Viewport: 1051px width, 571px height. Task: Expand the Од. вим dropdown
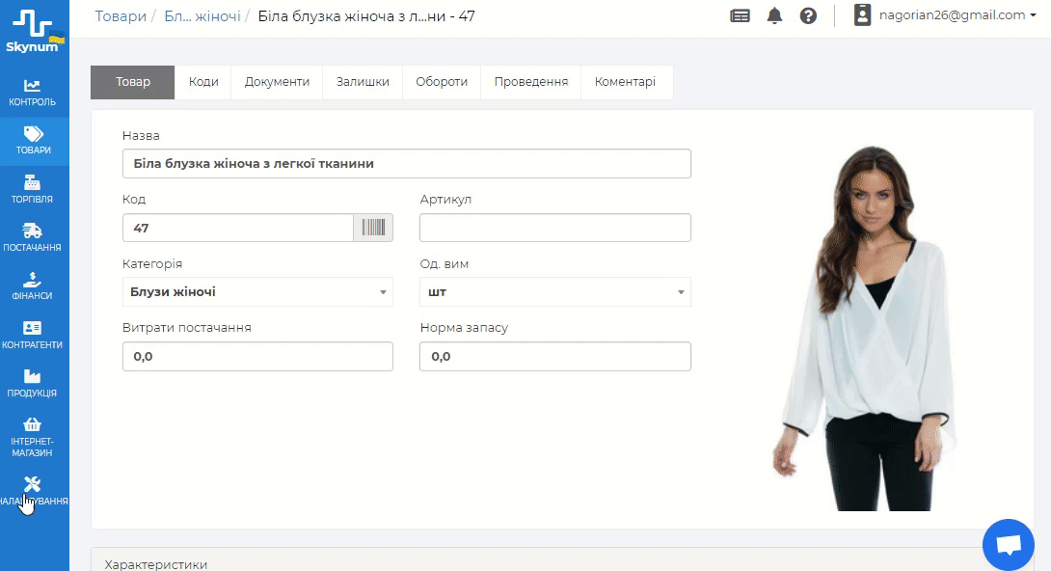pos(555,292)
